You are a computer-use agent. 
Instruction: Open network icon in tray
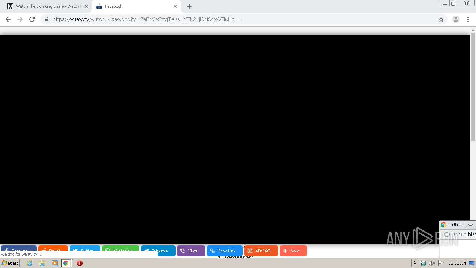423,263
